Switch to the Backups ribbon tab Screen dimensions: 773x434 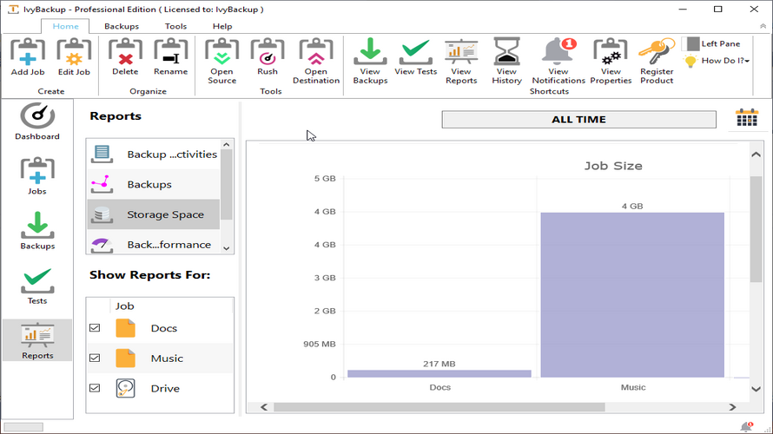[122, 26]
